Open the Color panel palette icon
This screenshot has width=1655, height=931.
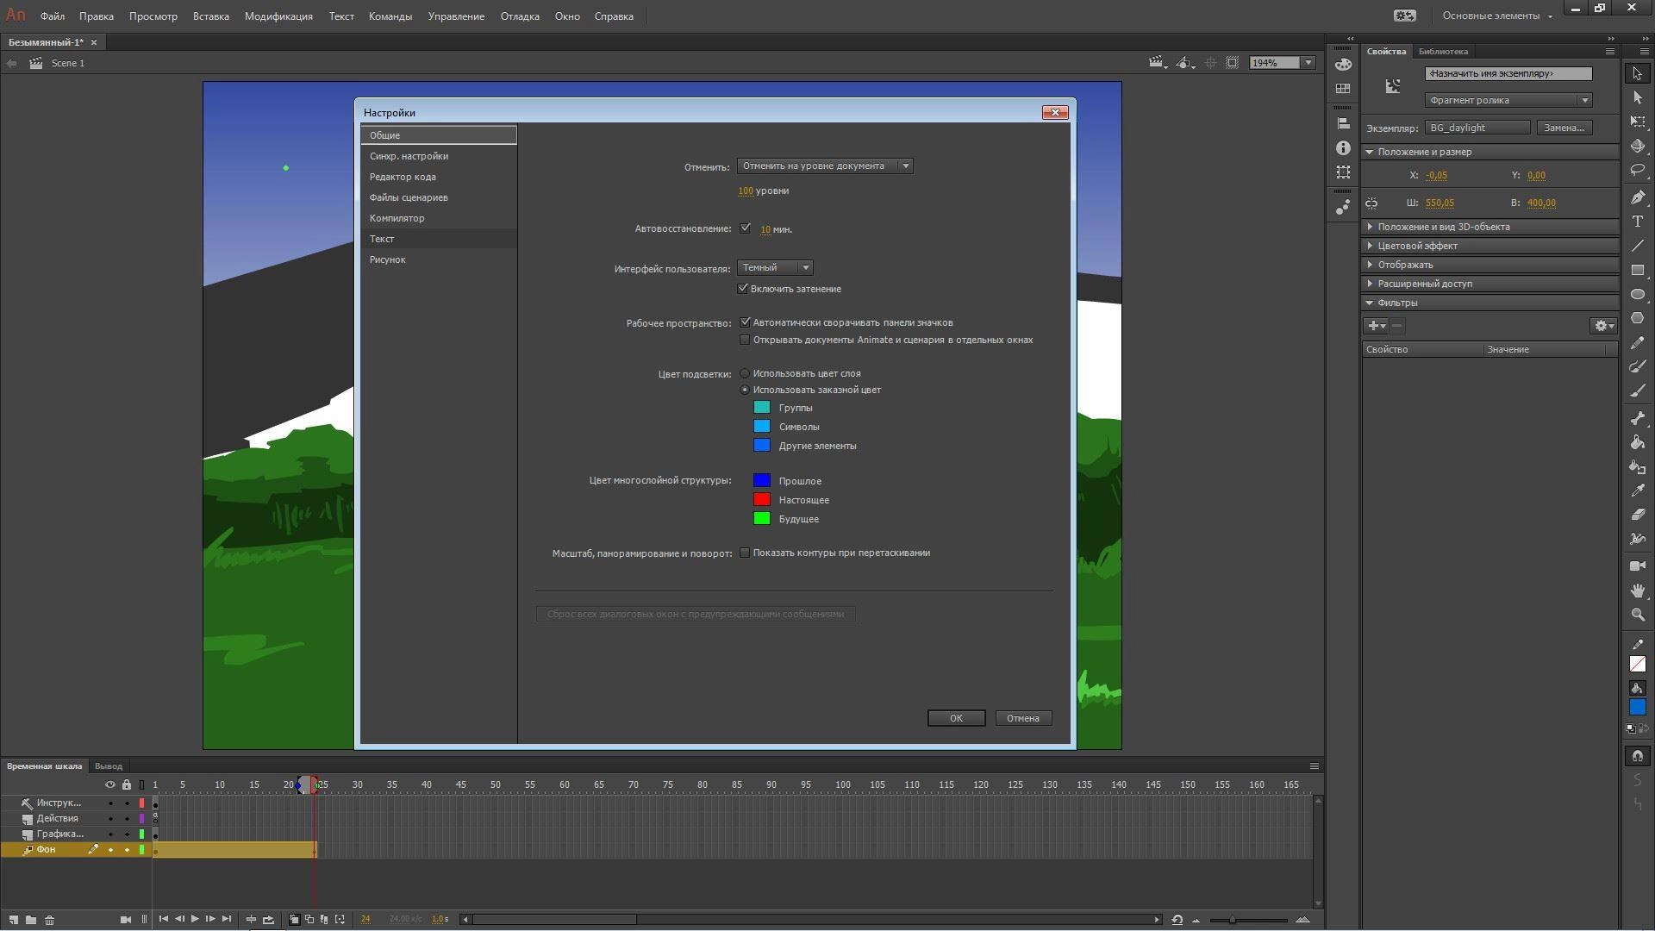point(1343,64)
